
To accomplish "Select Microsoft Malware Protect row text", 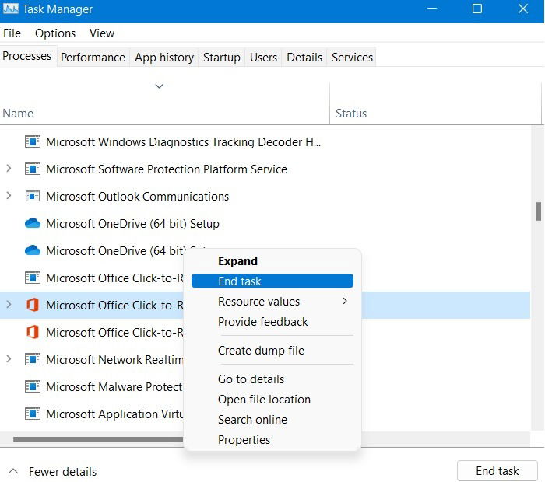I will [114, 387].
